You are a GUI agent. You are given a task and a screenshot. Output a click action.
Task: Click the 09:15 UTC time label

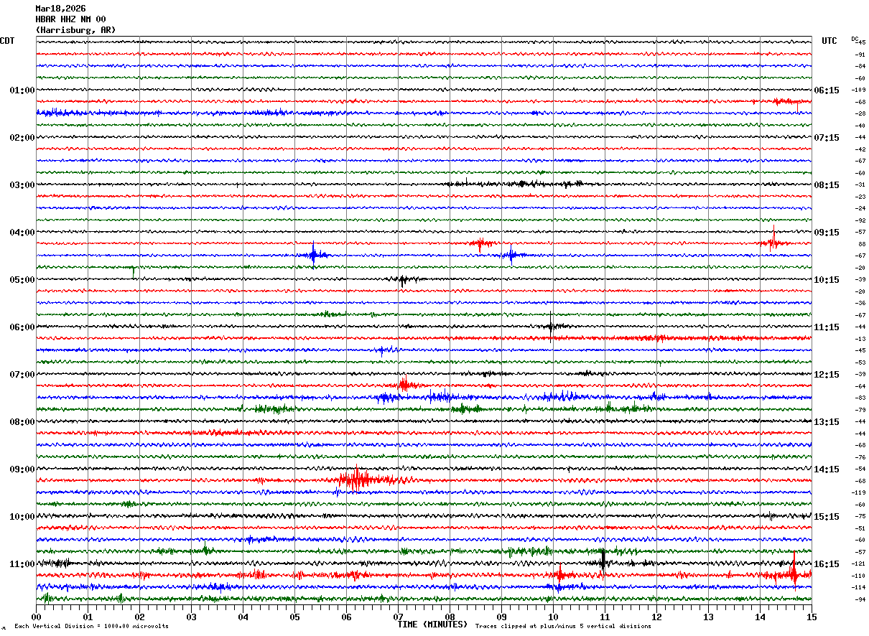[x=827, y=233]
